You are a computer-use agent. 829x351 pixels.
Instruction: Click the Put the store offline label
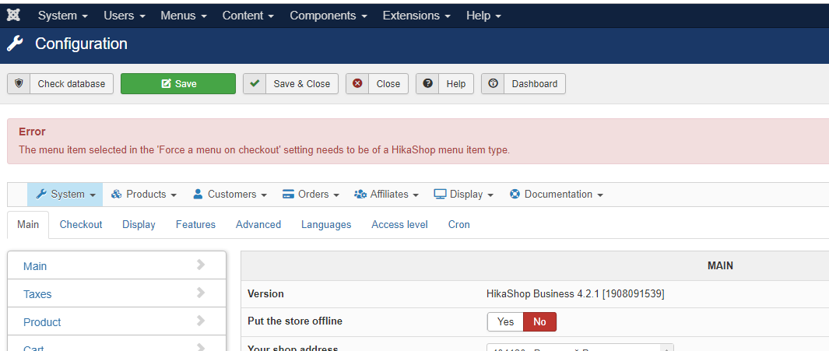click(295, 321)
